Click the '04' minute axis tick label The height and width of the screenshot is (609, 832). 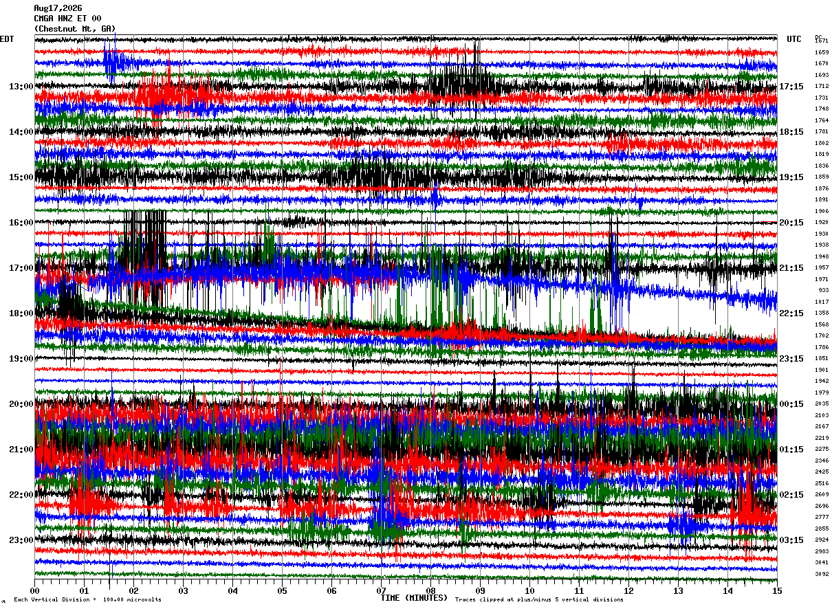[232, 590]
